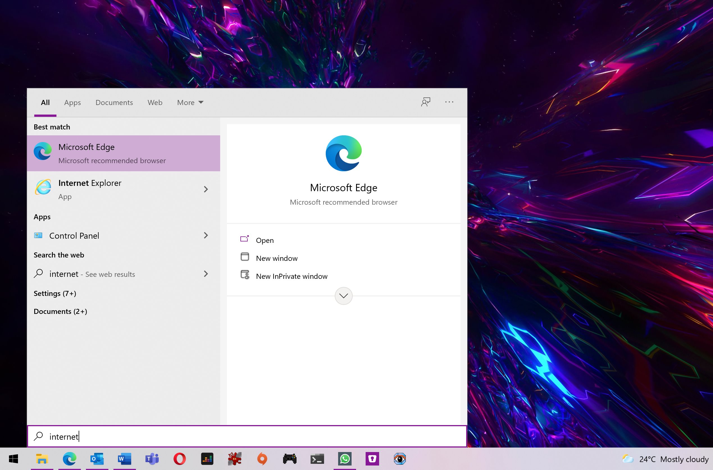This screenshot has height=470, width=713.
Task: Expand Control Panel details using its chevron
Action: [x=206, y=235]
